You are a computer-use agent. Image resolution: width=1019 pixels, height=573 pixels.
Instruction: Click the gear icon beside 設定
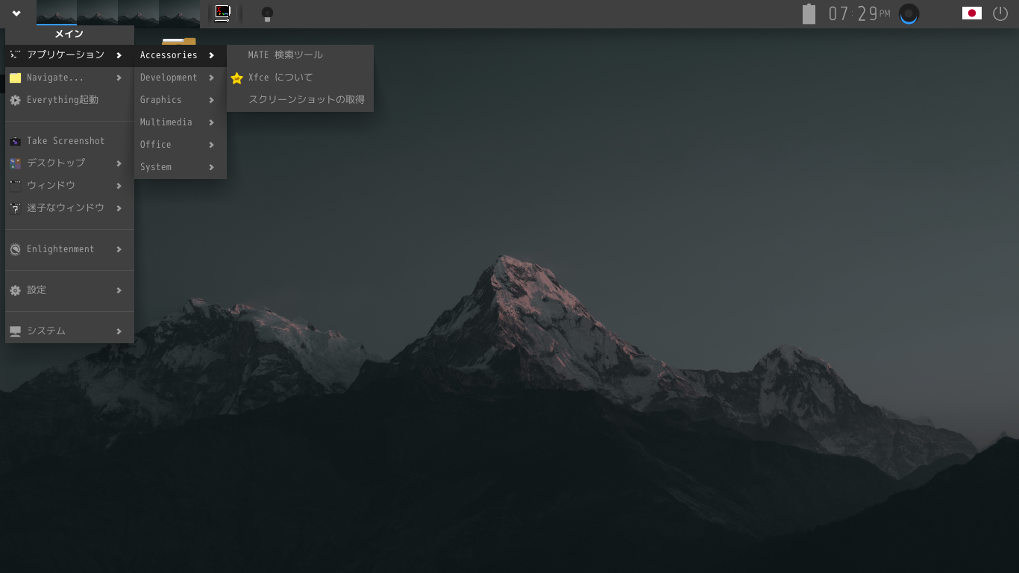point(15,290)
